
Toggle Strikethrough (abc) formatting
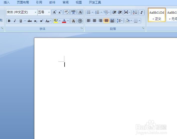point(30,21)
